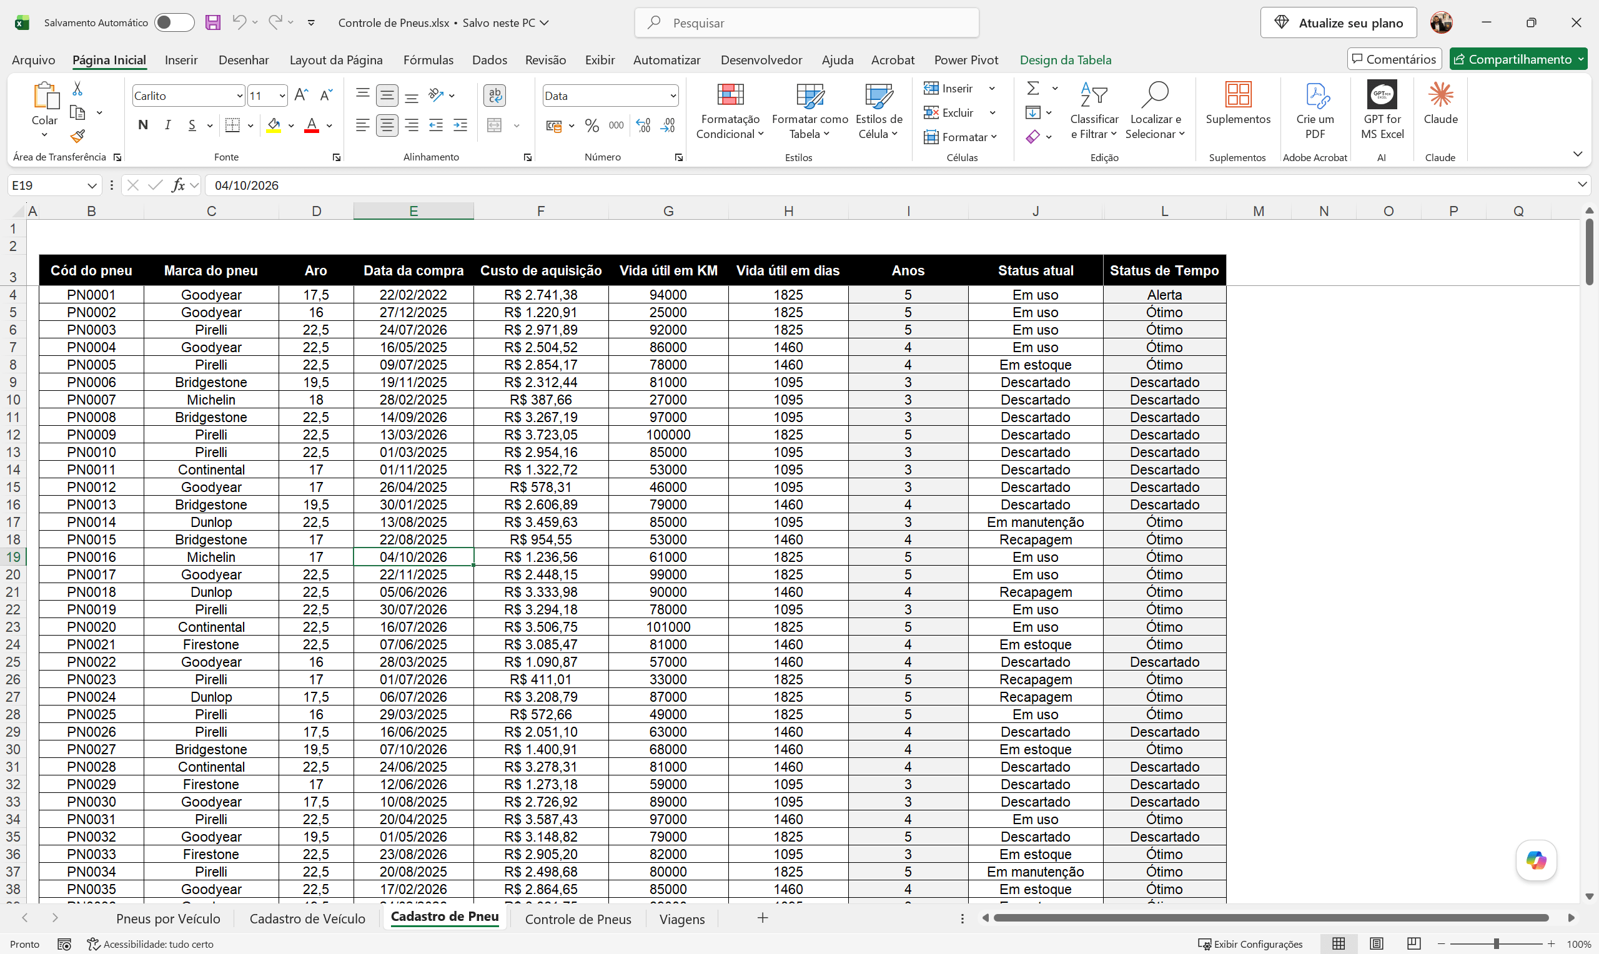Click the Insert Function fx icon
Screen dimensions: 1599x954
178,185
